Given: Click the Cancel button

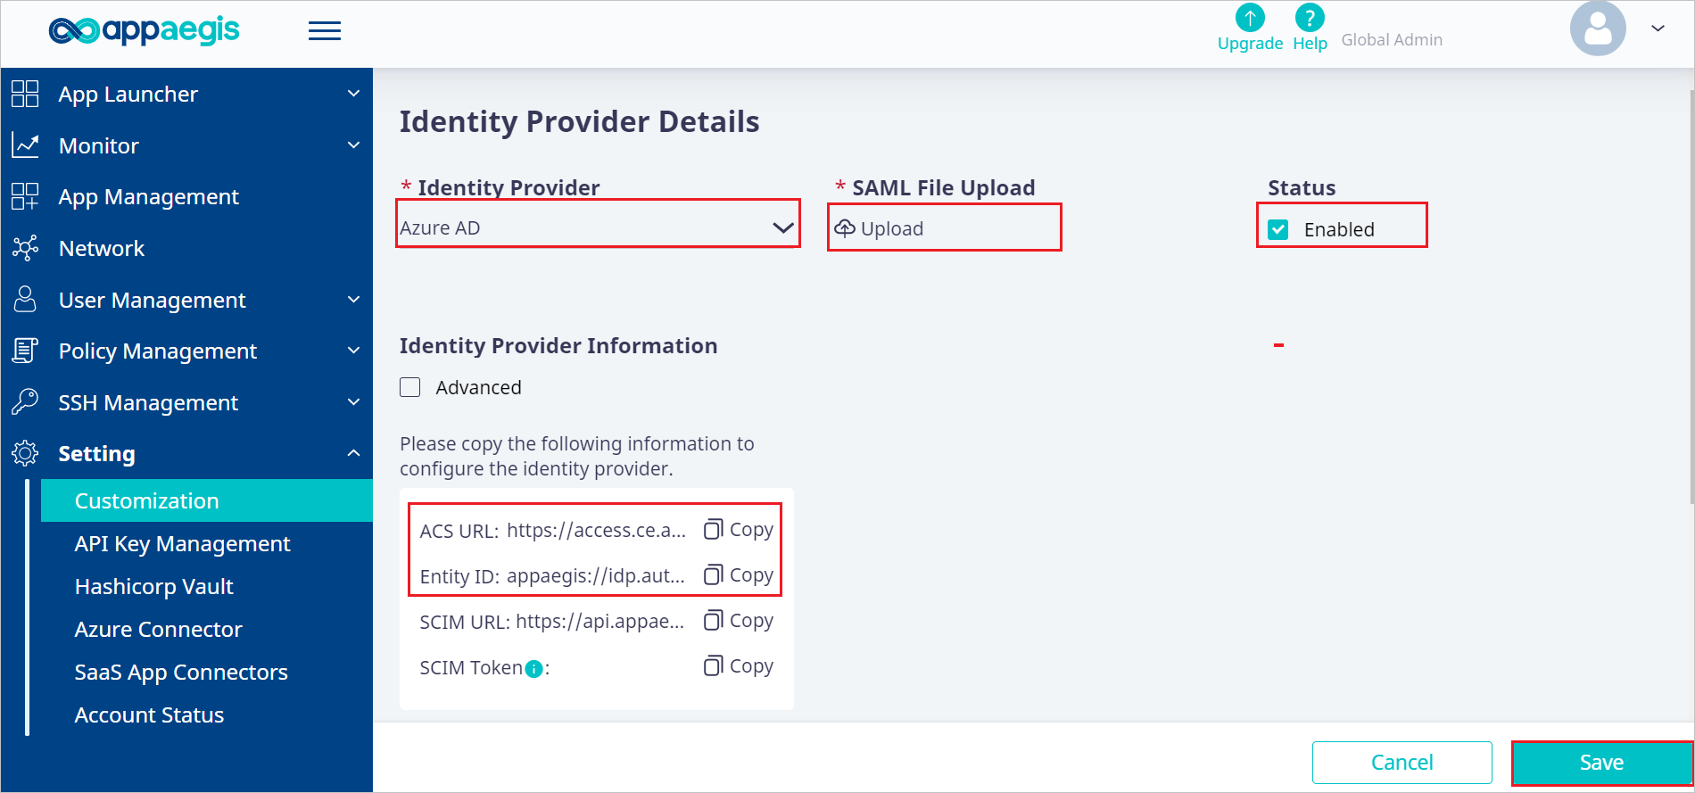Looking at the screenshot, I should [1401, 763].
